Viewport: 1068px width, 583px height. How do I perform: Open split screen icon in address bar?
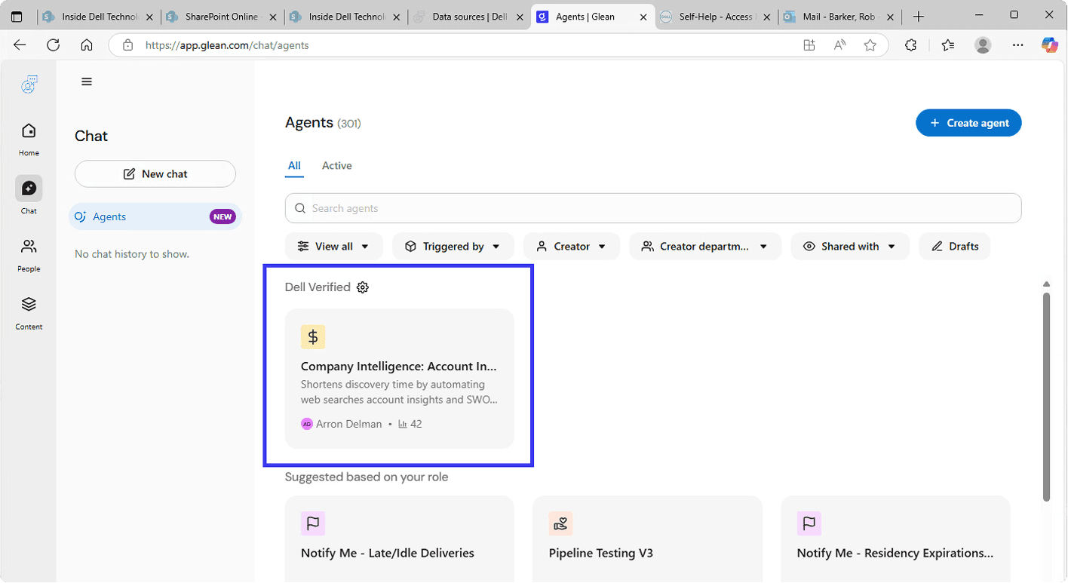point(809,45)
